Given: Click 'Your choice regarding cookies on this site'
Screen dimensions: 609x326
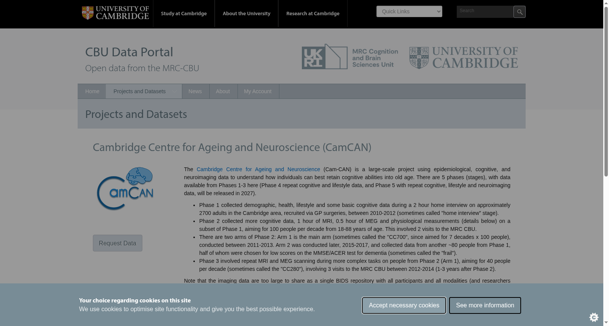Looking at the screenshot, I should point(135,301).
